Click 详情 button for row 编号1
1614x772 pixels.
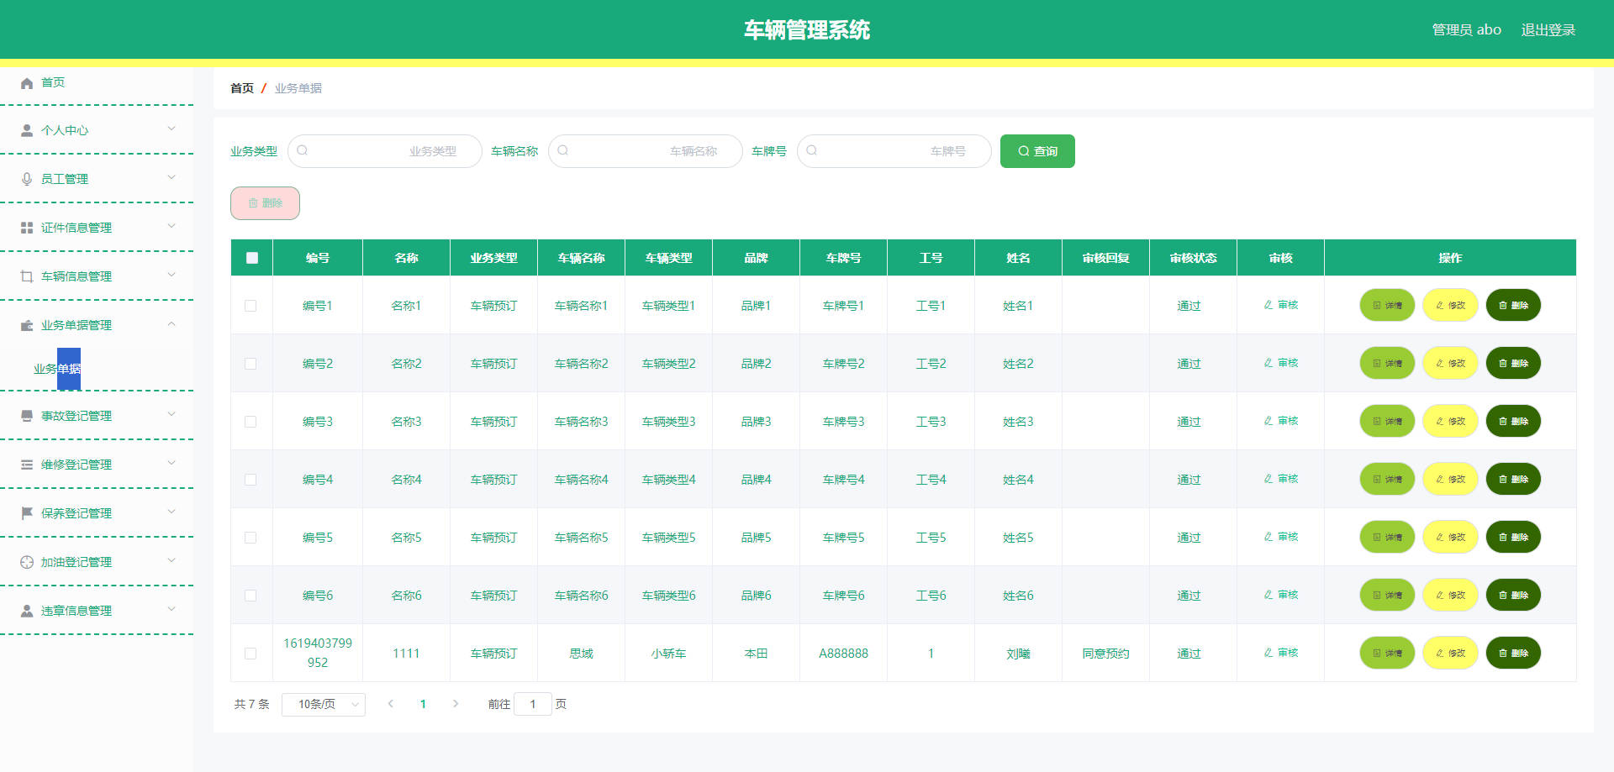click(1387, 305)
